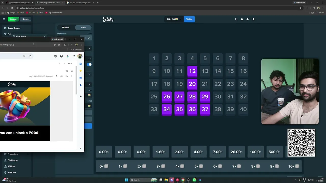Select Keno tile 40
This screenshot has width=326, height=183.
[243, 109]
